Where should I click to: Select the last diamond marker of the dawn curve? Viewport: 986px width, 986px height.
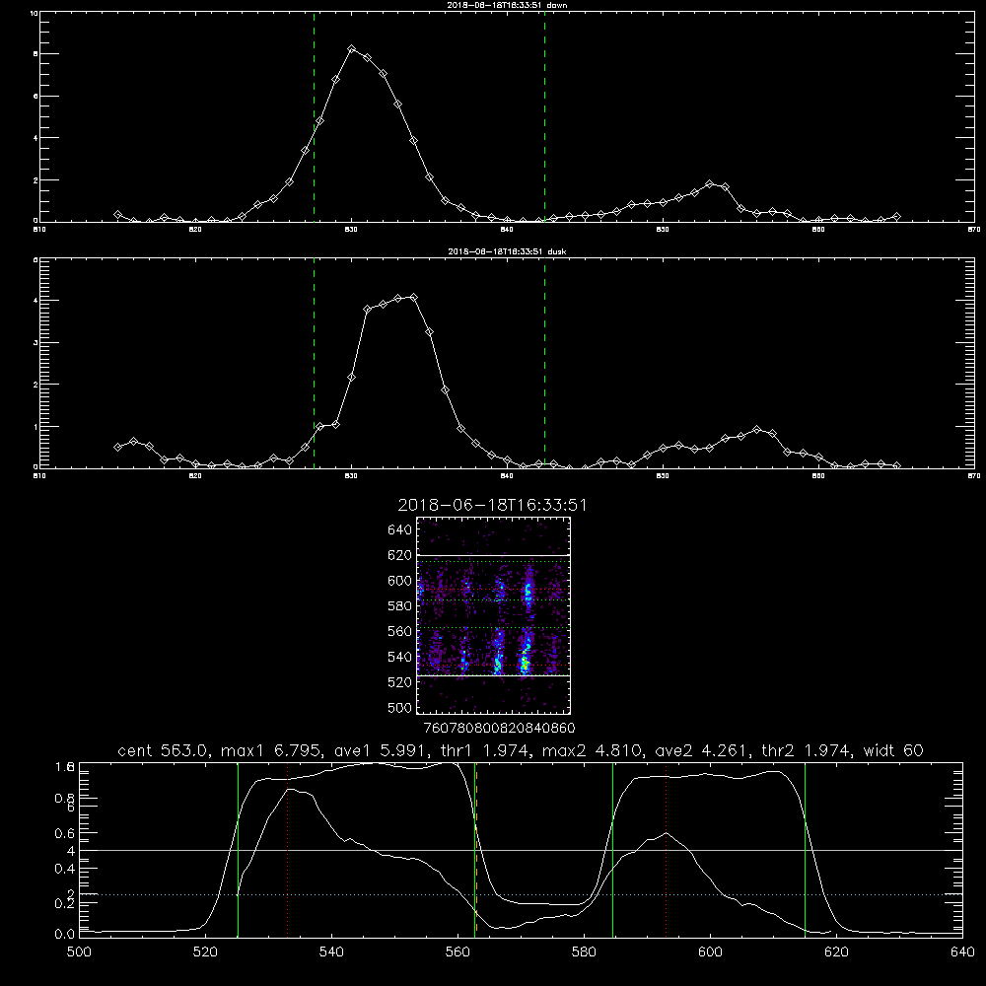pos(896,216)
